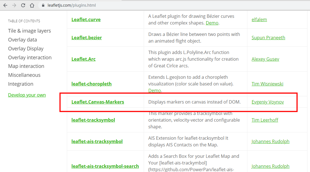This screenshot has width=310, height=172.
Task: Select Tile & image layers in table of contents
Action: [30, 31]
